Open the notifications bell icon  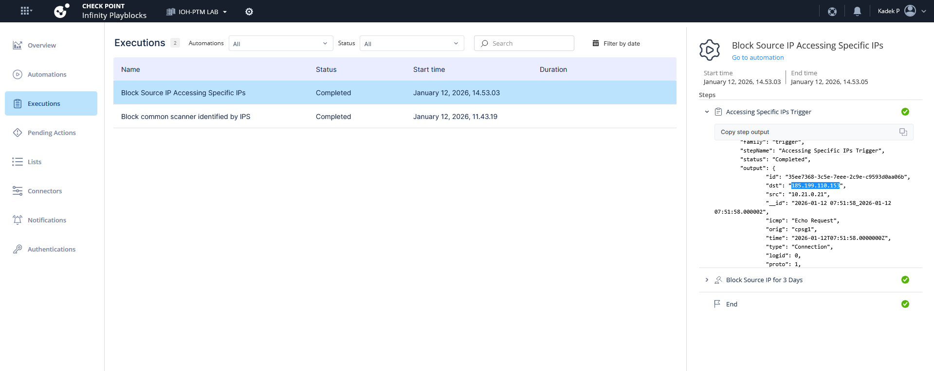857,11
